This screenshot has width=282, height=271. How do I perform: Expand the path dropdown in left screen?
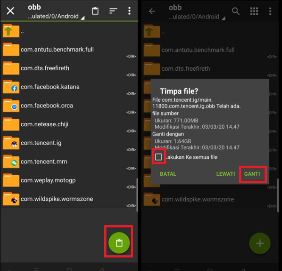[x=83, y=18]
